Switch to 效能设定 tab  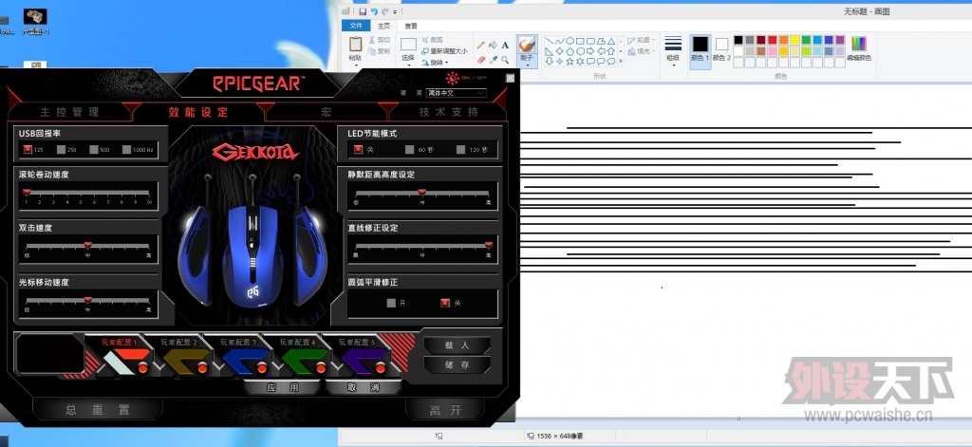pos(198,112)
